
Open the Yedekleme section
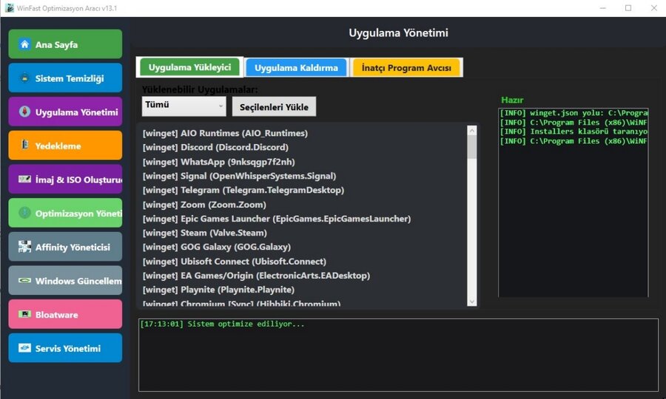click(65, 146)
